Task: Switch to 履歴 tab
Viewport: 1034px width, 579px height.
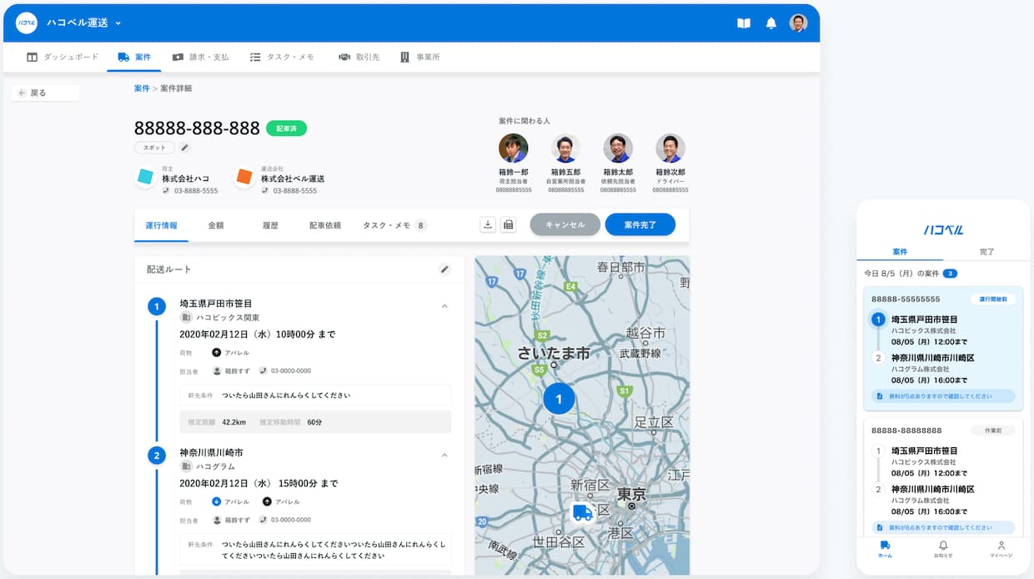Action: coord(270,225)
